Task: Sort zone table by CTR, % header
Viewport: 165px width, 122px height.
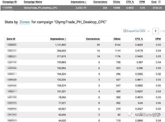Action: click(x=139, y=39)
